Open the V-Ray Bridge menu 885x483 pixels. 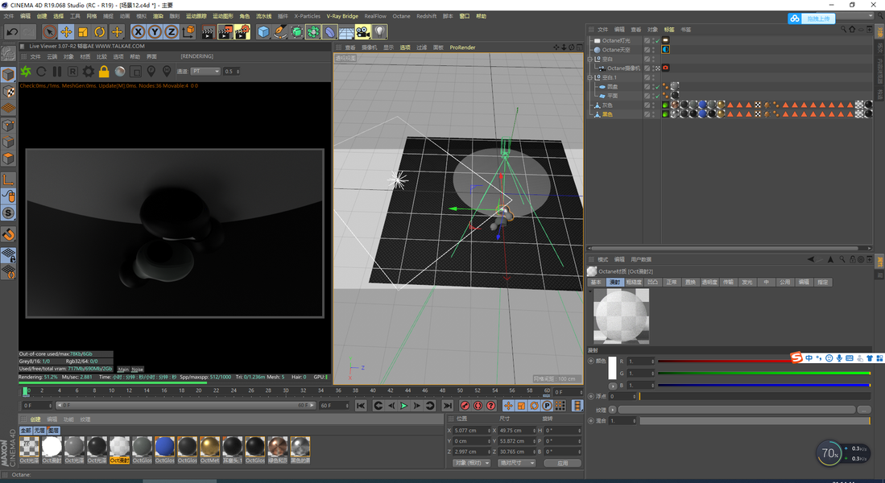342,16
